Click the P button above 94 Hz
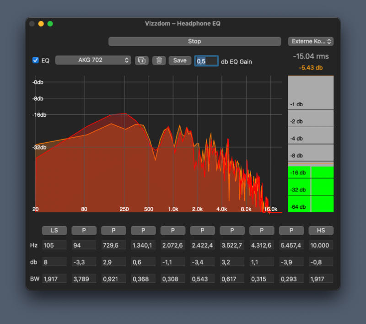This screenshot has width=366, height=324. [84, 230]
